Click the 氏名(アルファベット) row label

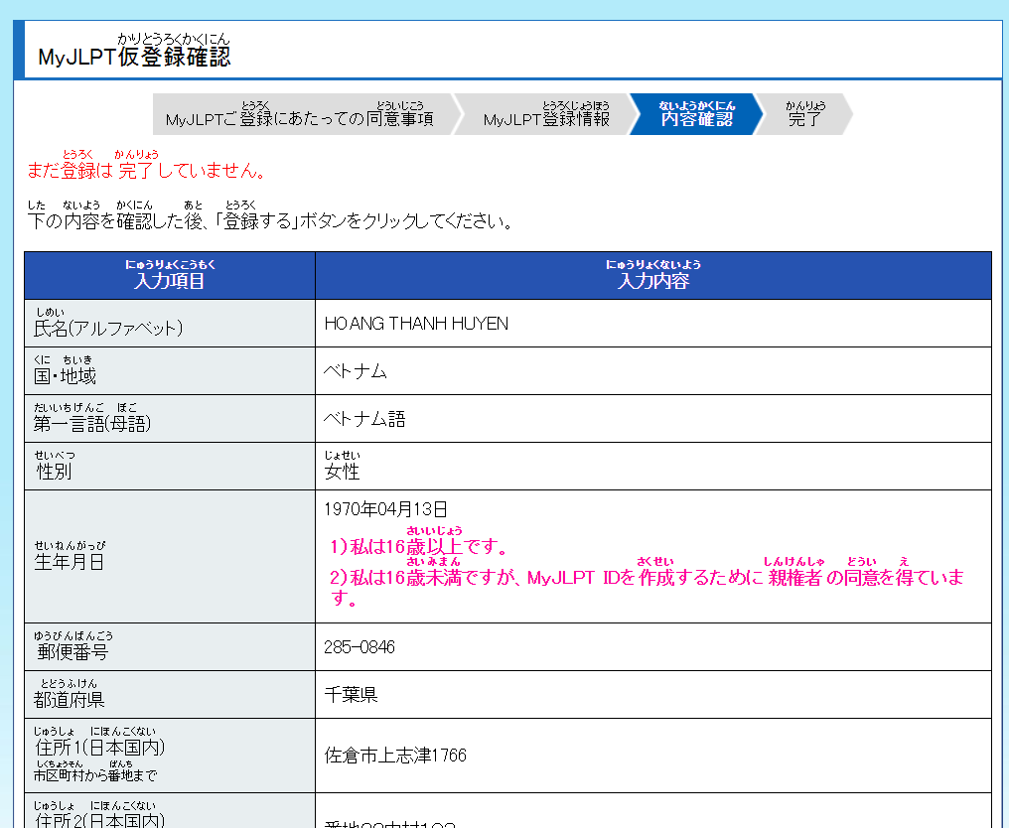[108, 328]
